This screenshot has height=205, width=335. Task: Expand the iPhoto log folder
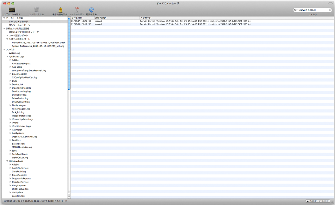pyautogui.click(x=10, y=123)
